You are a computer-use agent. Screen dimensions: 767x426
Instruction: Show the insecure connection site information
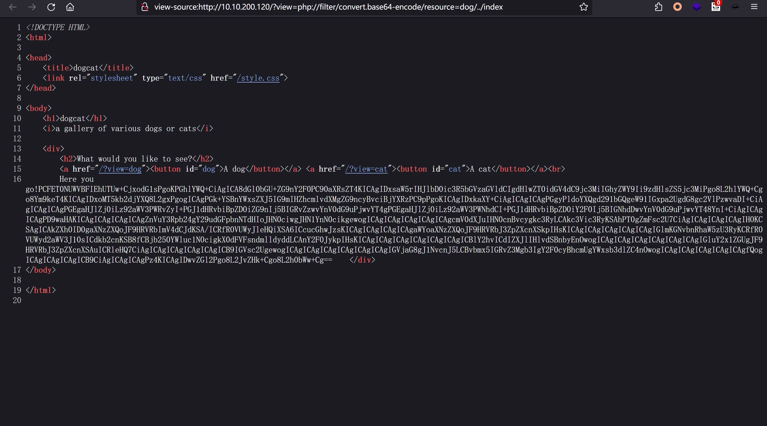tap(145, 7)
